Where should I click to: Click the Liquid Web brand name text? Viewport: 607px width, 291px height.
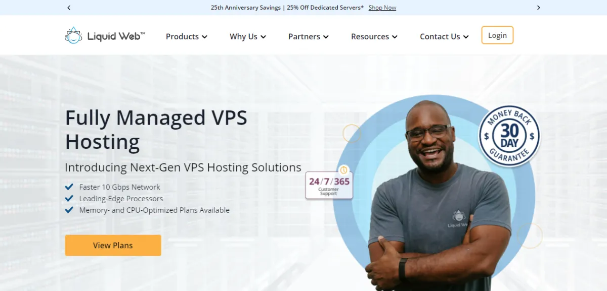[116, 36]
